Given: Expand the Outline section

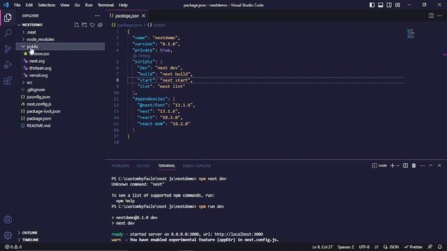Looking at the screenshot, I should tap(60, 232).
